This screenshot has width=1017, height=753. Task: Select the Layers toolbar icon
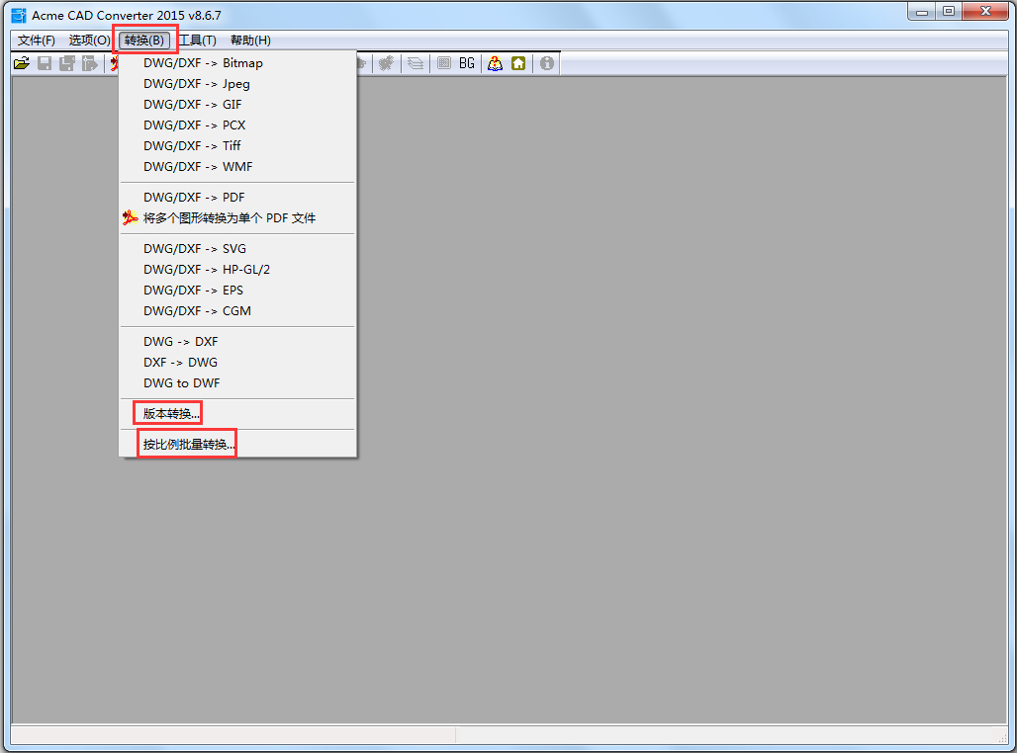416,62
